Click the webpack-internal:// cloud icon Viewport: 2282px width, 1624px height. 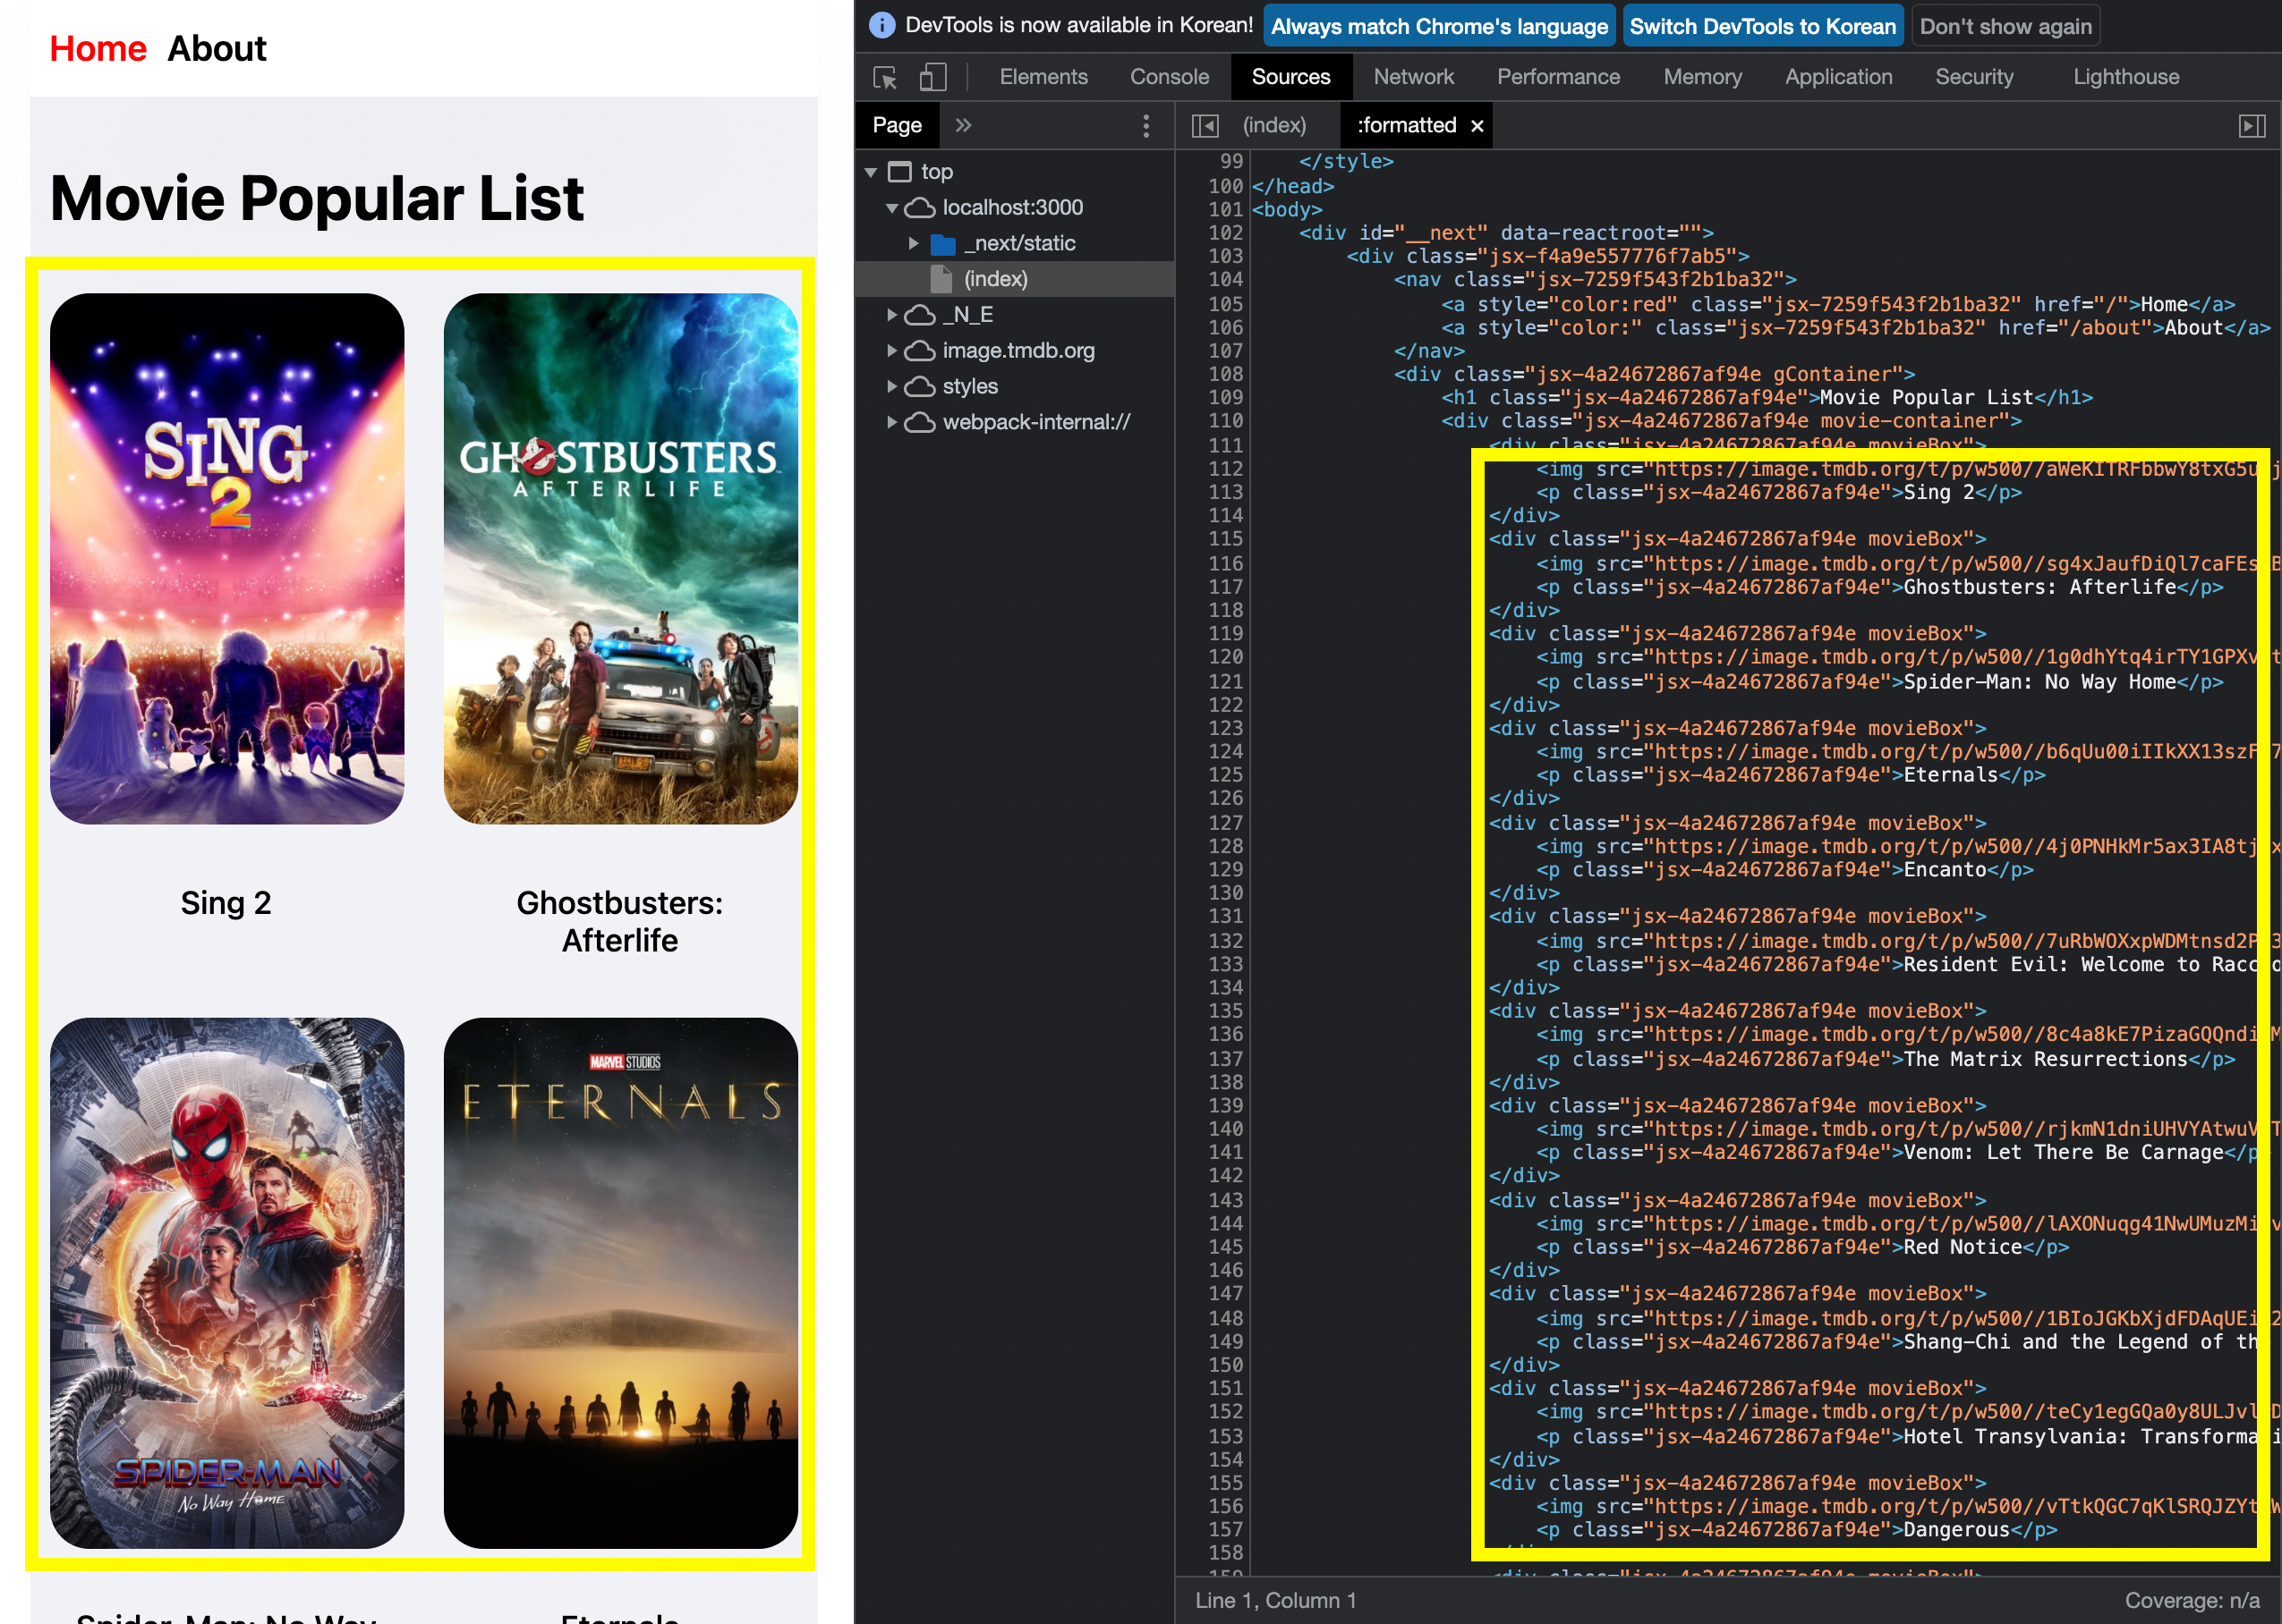(919, 423)
